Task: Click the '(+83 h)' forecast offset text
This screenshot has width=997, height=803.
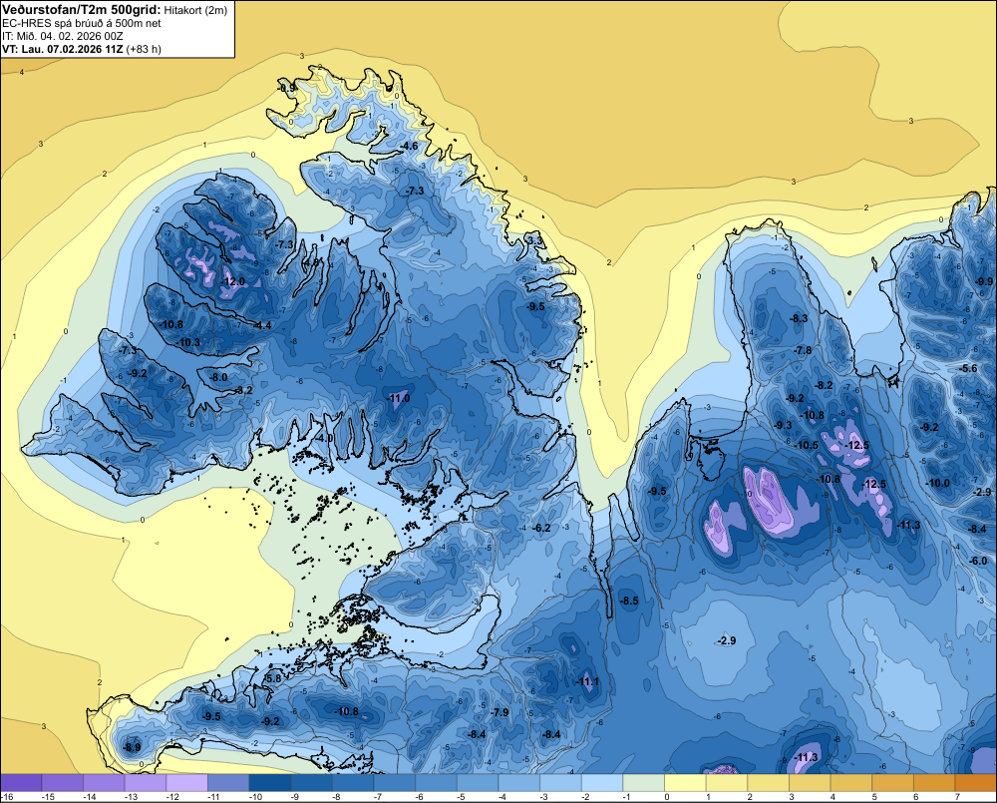Action: (x=145, y=49)
